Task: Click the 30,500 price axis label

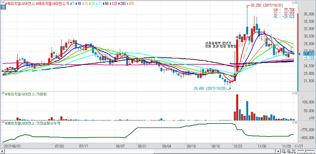Action: pyautogui.click(x=308, y=37)
